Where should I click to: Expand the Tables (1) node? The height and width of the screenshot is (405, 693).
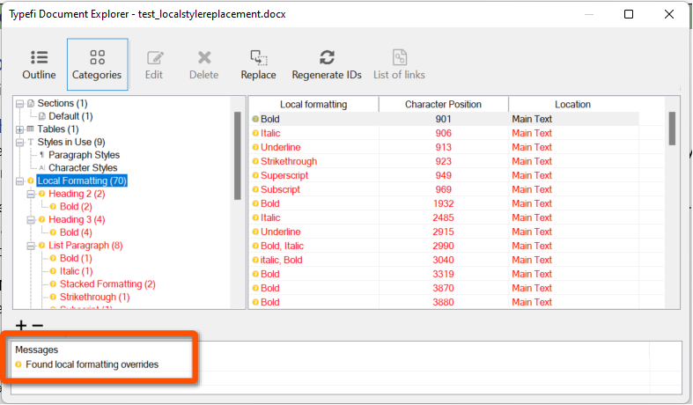20,129
